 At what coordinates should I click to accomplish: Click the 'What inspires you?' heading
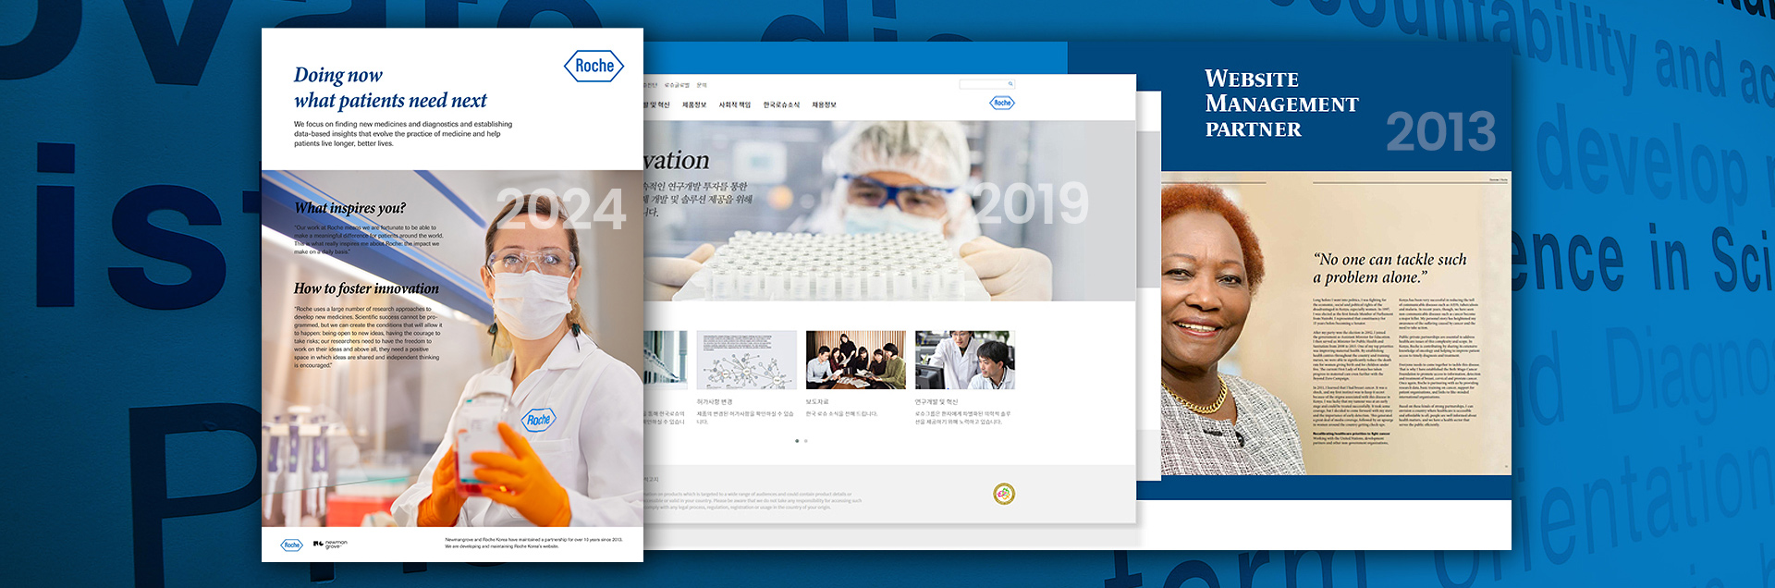pyautogui.click(x=350, y=208)
